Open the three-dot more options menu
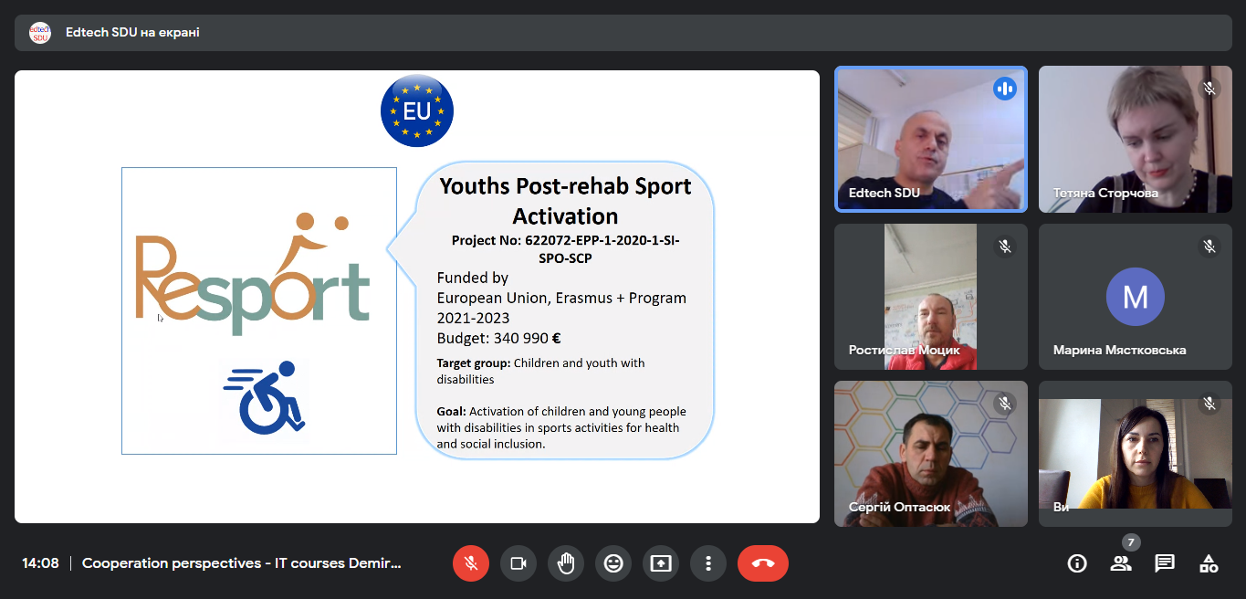The height and width of the screenshot is (599, 1246). pyautogui.click(x=708, y=563)
